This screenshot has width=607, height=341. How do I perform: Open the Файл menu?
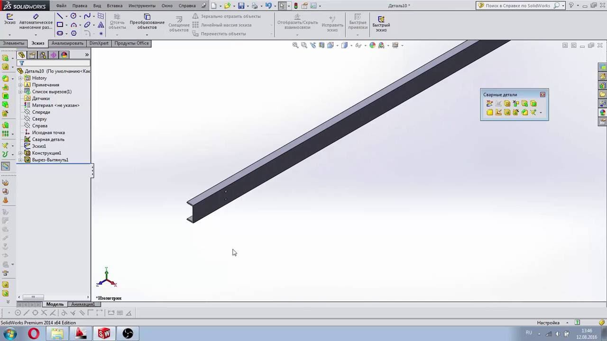[61, 6]
